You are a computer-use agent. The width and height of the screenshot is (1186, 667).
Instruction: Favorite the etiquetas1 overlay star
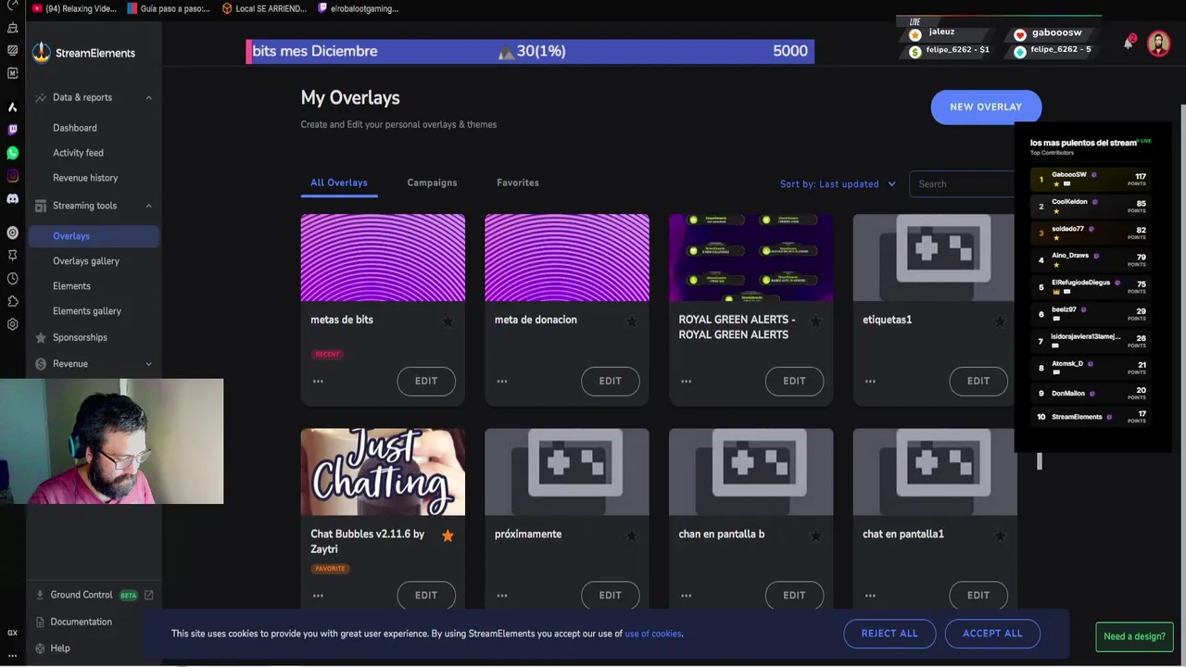[x=1000, y=321]
